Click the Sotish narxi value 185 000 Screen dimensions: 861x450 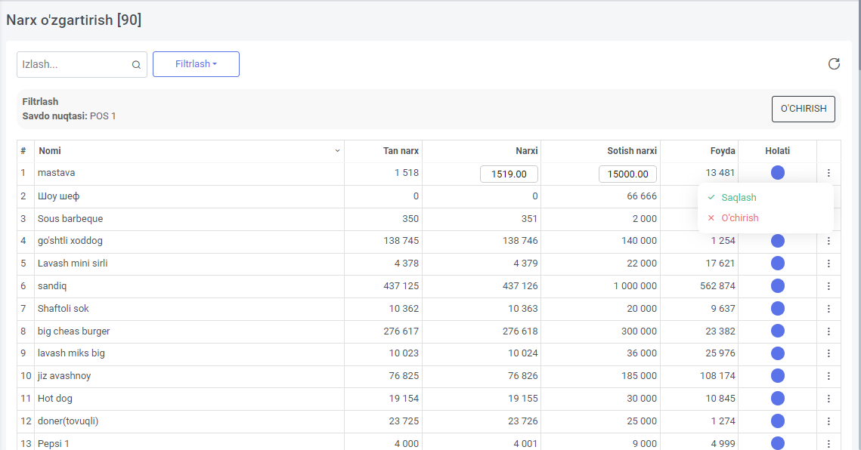(x=640, y=376)
